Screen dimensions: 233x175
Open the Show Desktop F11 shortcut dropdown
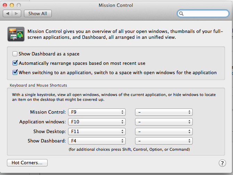[97, 132]
